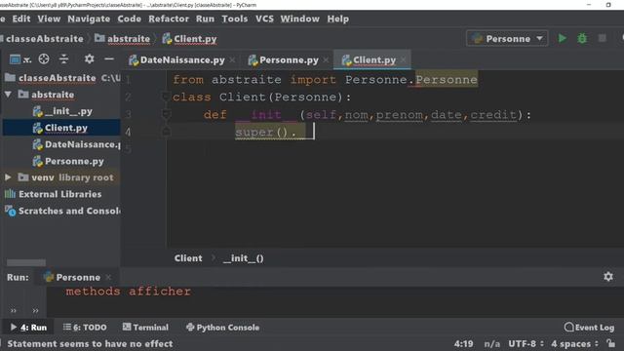The width and height of the screenshot is (624, 351).
Task: Change the UTF-8 file encoding in status bar
Action: click(526, 343)
